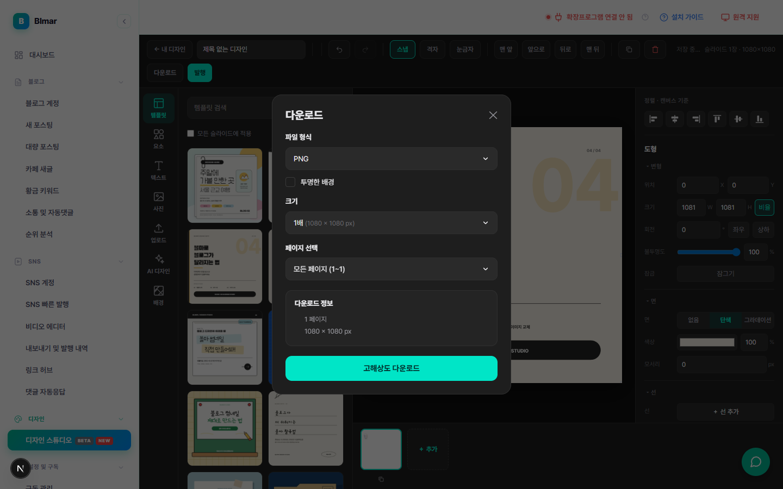Screen dimensions: 783x489
Task: Open the 크기 1배 size dropdown
Action: tap(391, 223)
